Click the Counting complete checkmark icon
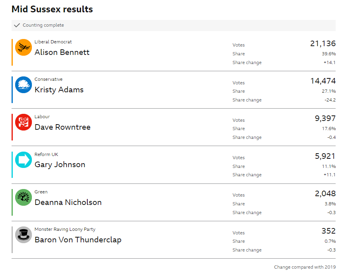The height and width of the screenshot is (273, 348). point(17,25)
